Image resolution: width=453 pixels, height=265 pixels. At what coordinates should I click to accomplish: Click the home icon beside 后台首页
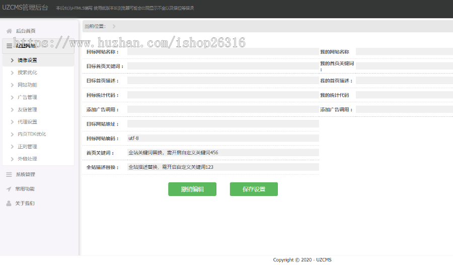pos(9,31)
